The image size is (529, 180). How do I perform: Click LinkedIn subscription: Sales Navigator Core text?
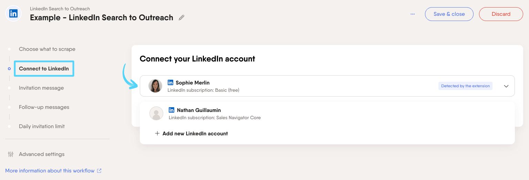(215, 117)
